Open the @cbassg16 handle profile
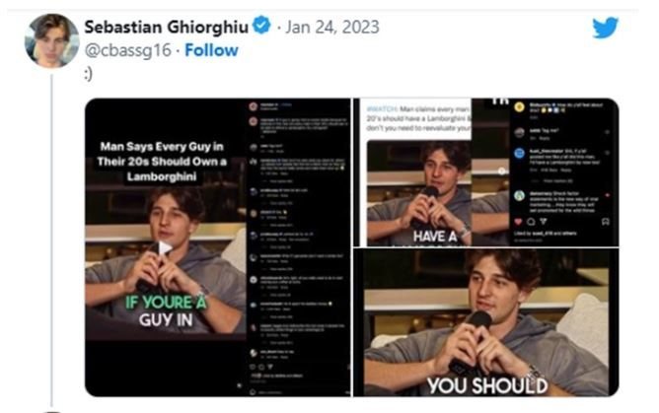The image size is (659, 413). 128,50
